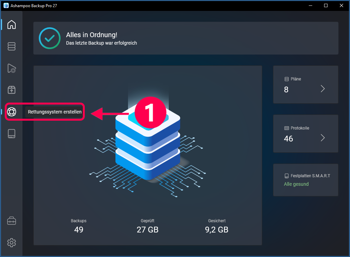Select the restore backup box icon
This screenshot has width=350, height=257.
[12, 90]
